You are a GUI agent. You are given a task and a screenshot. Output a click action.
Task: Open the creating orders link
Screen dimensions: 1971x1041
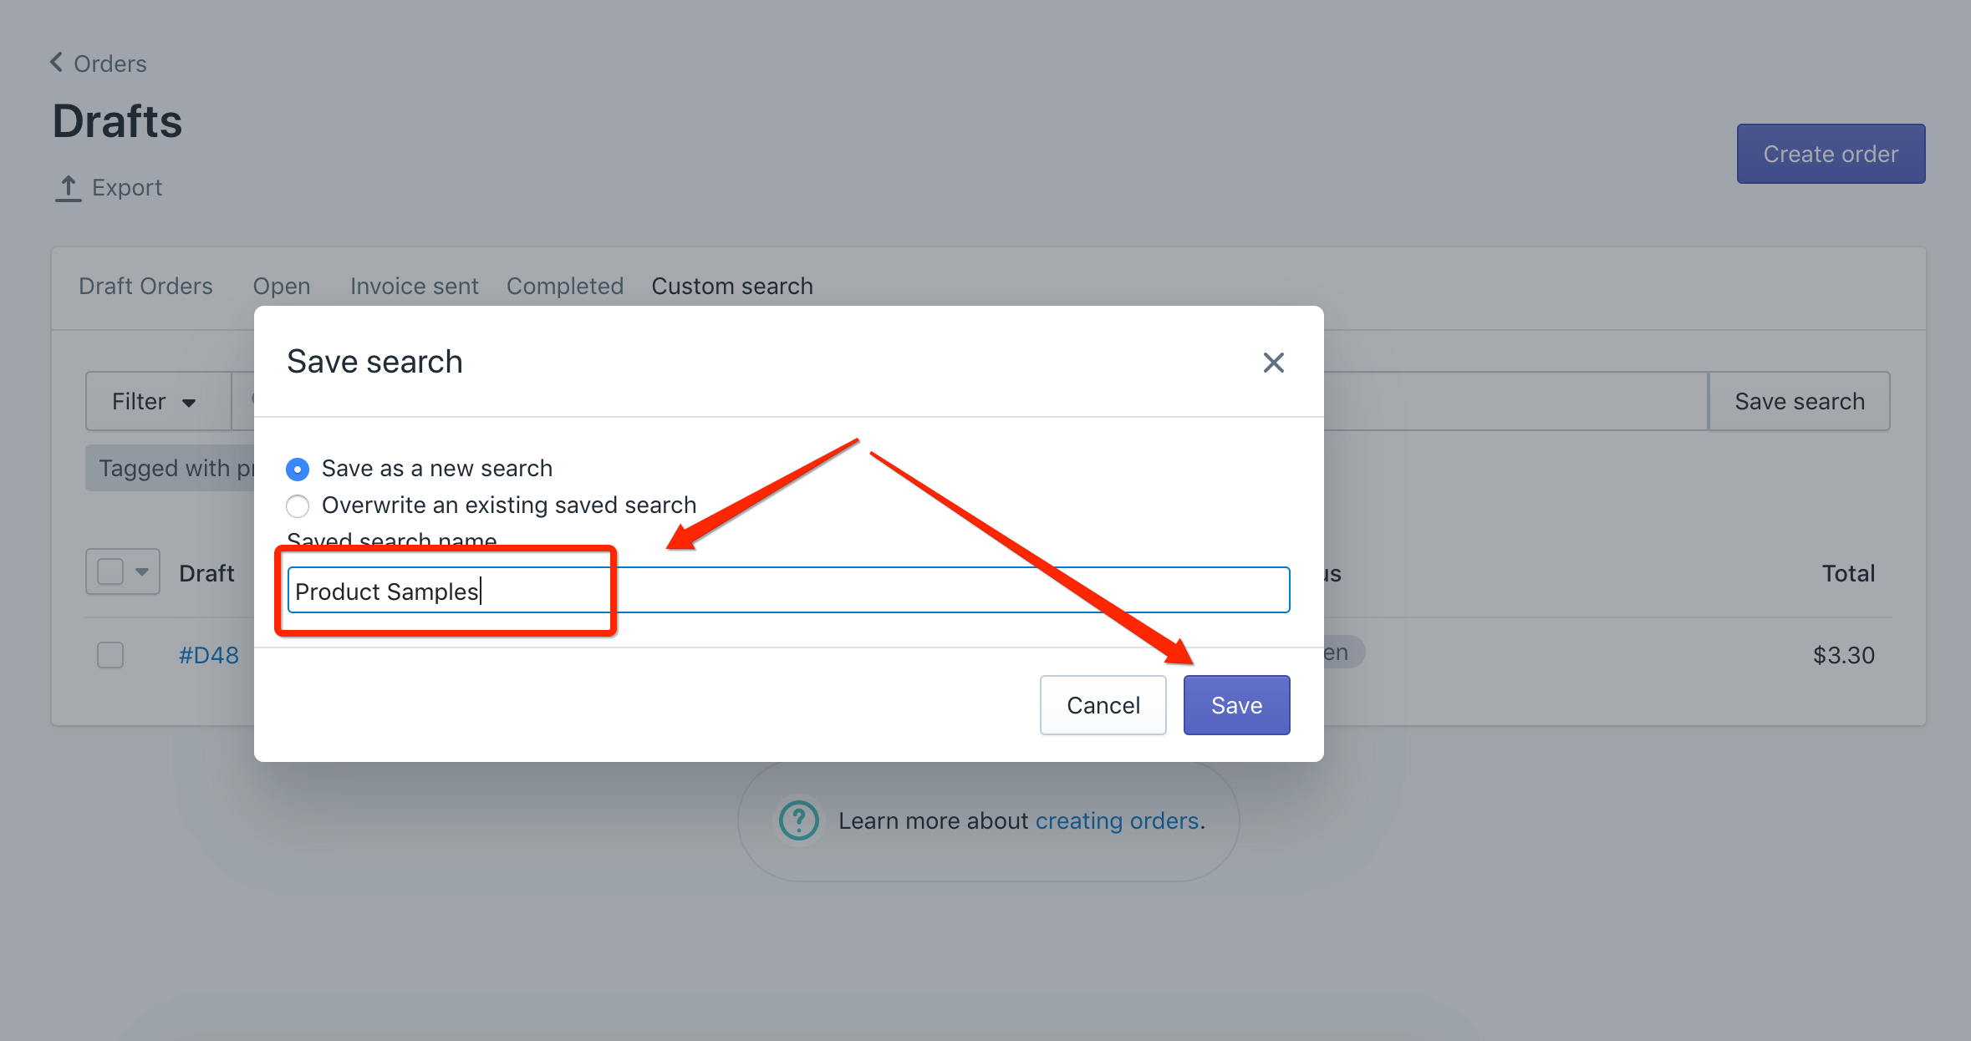click(1118, 821)
